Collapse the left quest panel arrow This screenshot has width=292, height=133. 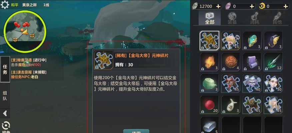5,113
